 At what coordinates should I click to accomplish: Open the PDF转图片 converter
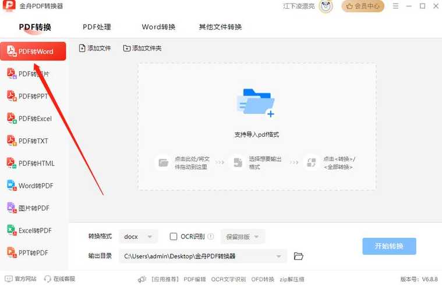tap(28, 74)
